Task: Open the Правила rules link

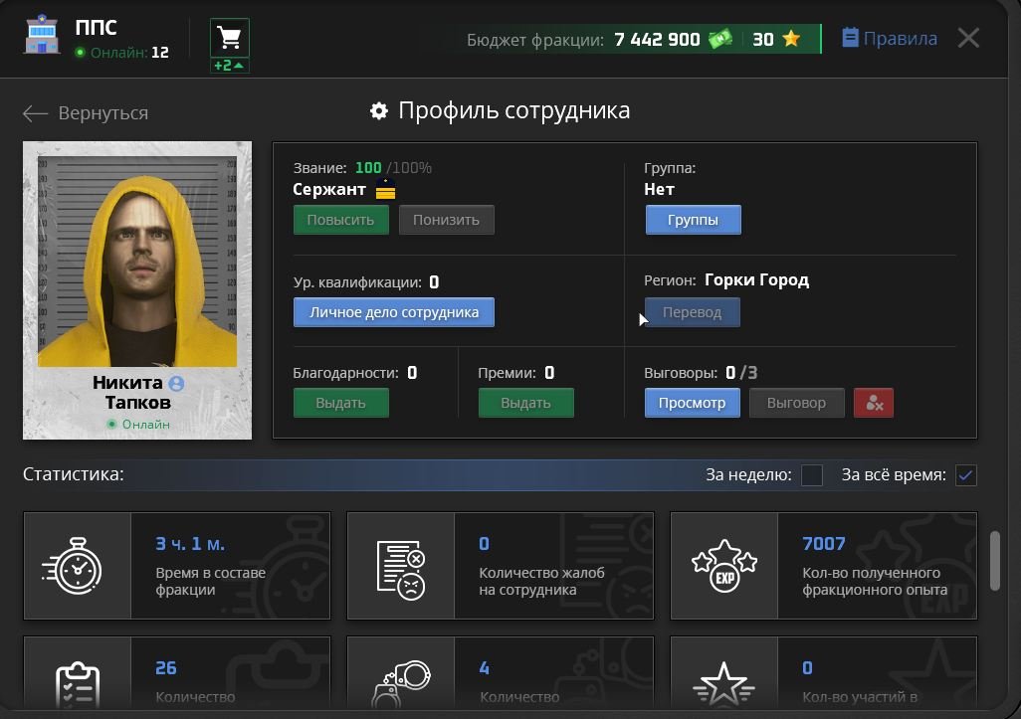Action: point(890,39)
